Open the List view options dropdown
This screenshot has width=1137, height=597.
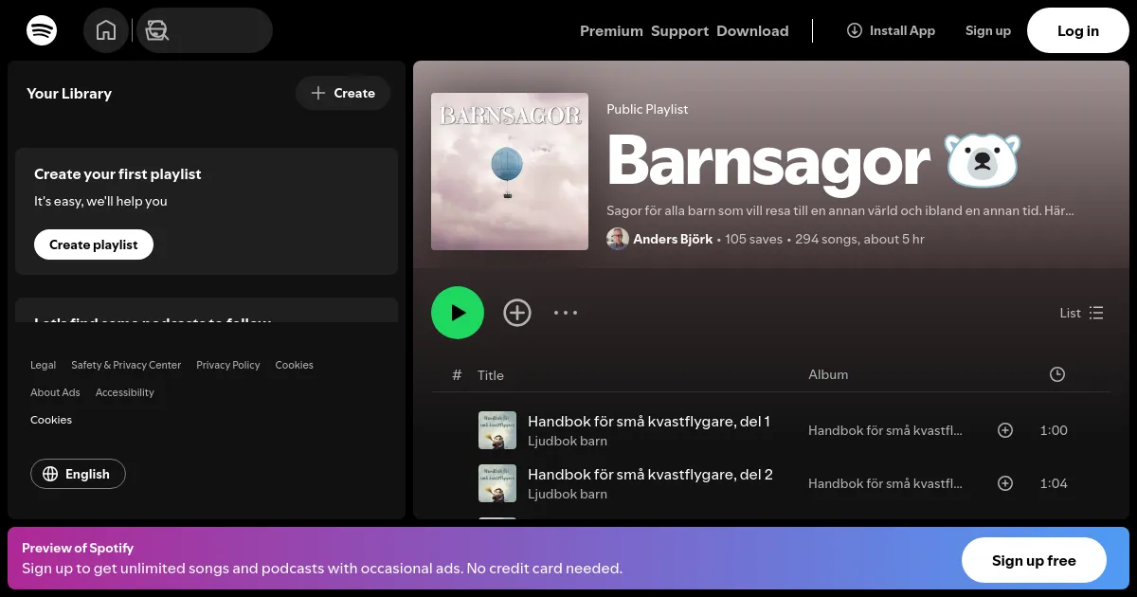(x=1081, y=313)
